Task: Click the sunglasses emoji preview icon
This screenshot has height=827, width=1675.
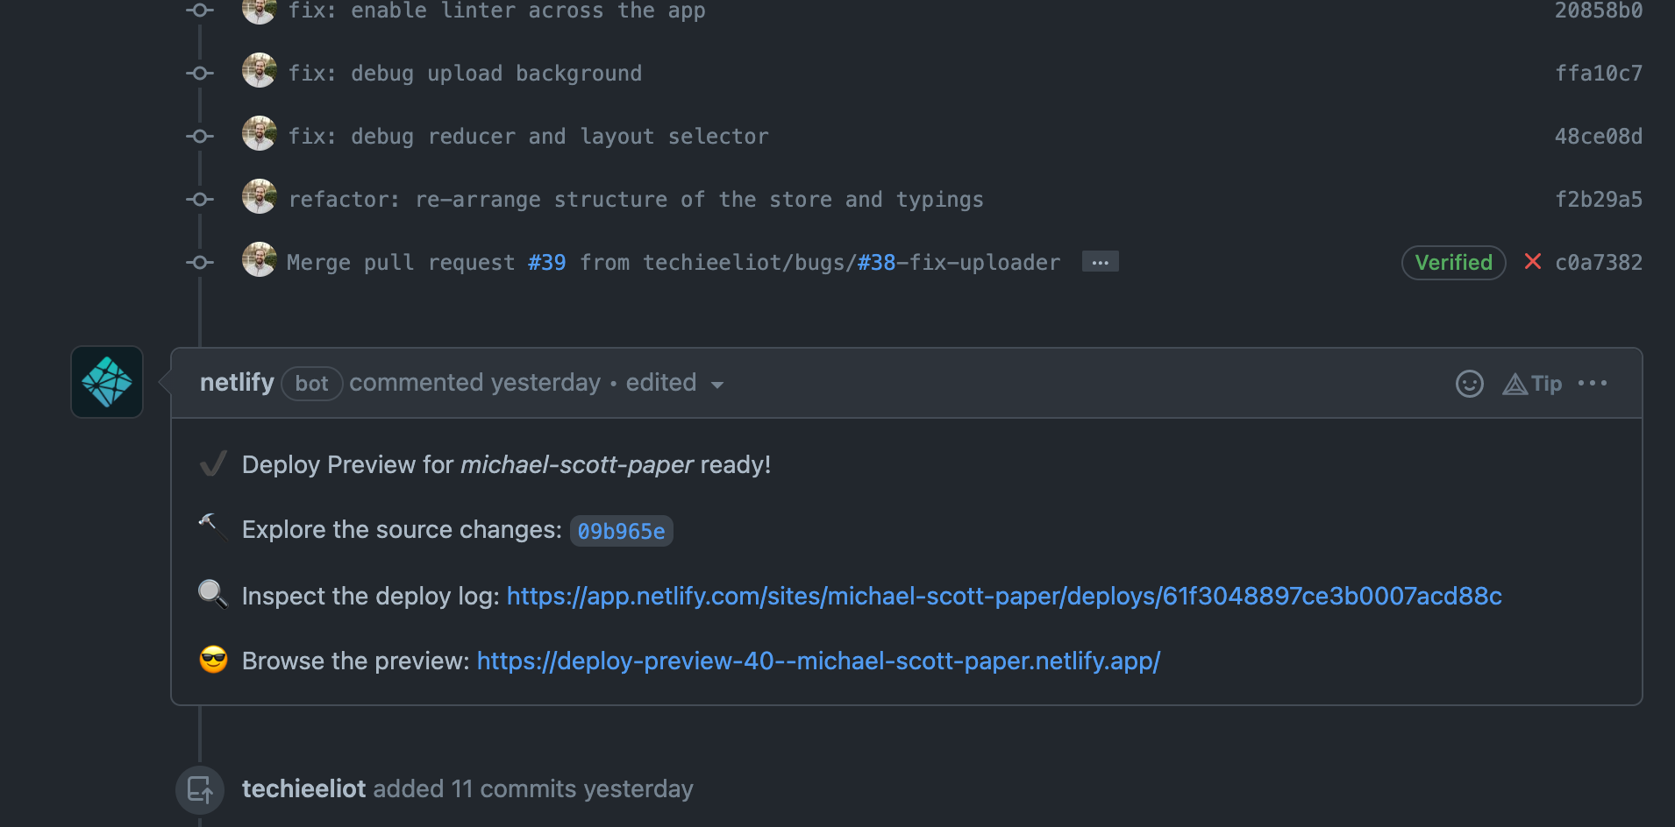Action: (211, 660)
